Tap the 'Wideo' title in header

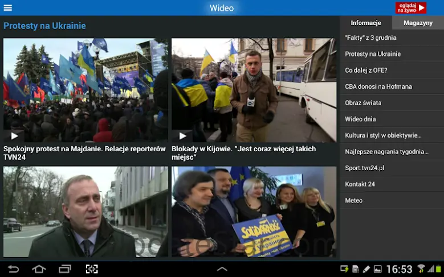click(222, 8)
